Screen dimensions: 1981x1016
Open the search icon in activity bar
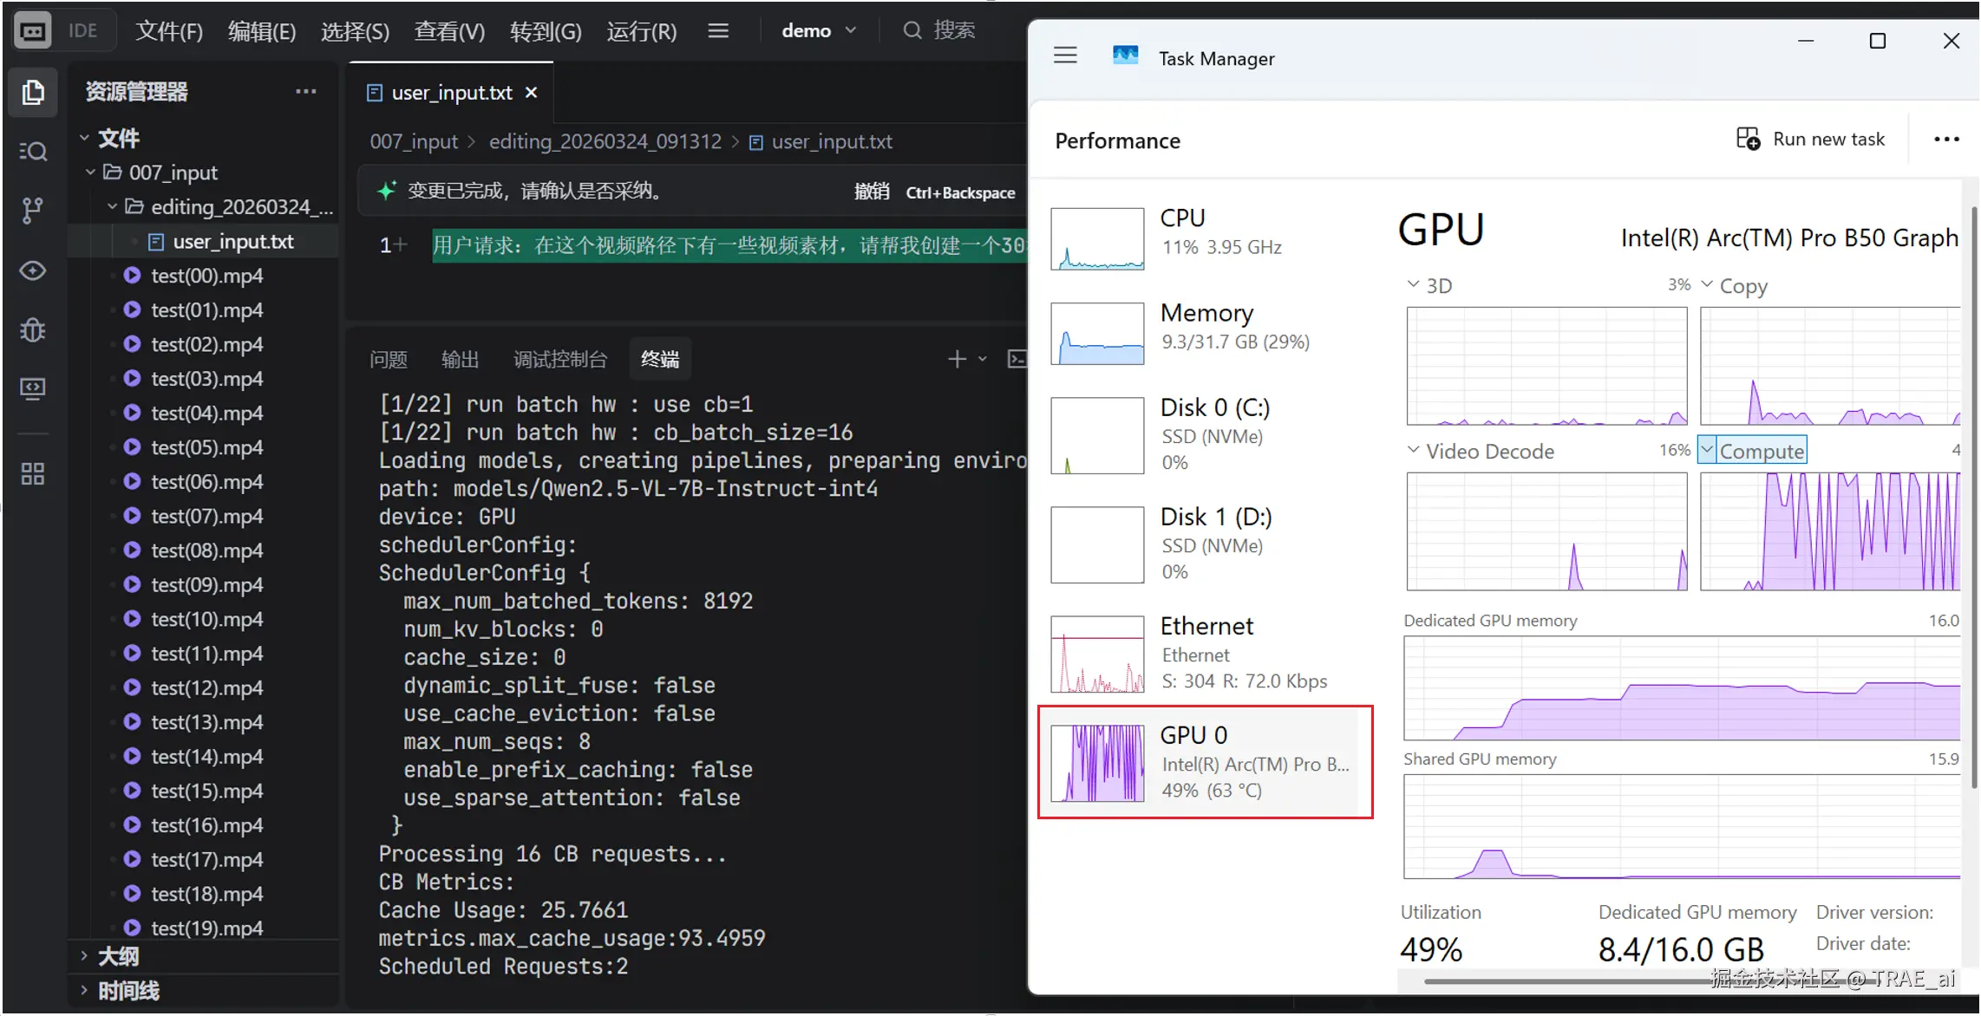click(33, 152)
